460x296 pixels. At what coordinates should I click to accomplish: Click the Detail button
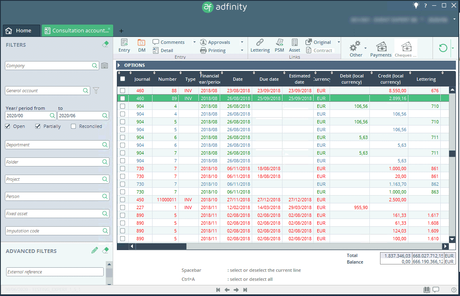[x=163, y=50]
